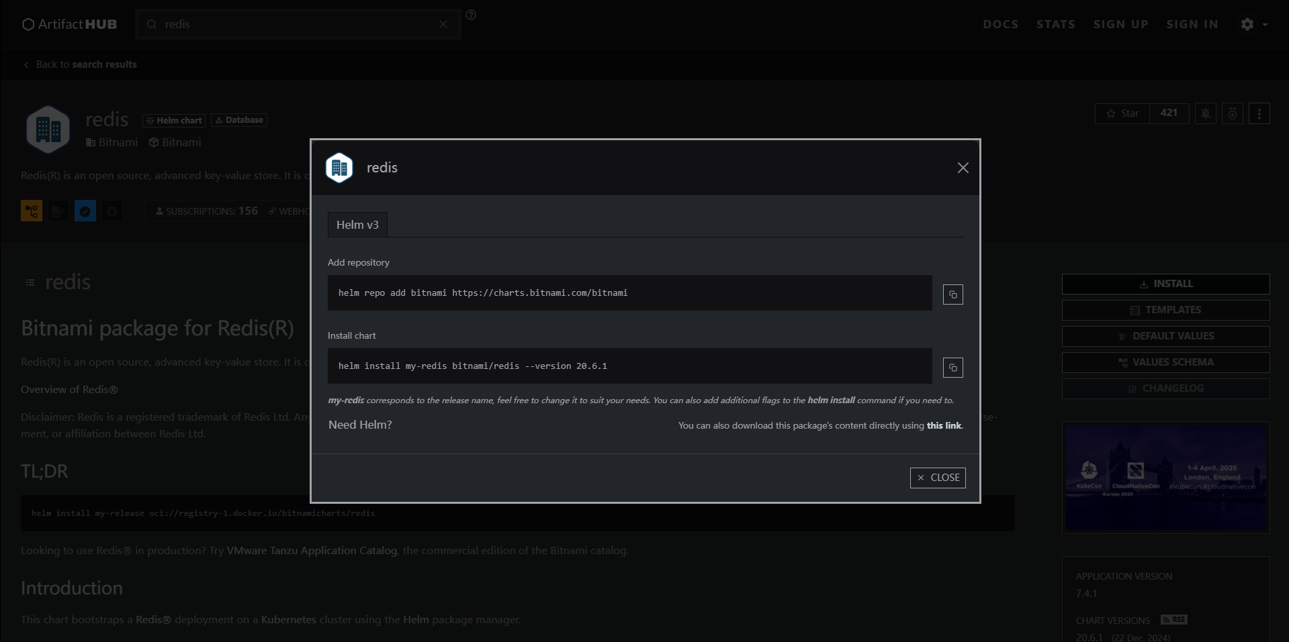The height and width of the screenshot is (642, 1289).
Task: Click the helm repo add bitnami command text
Action: click(x=483, y=292)
